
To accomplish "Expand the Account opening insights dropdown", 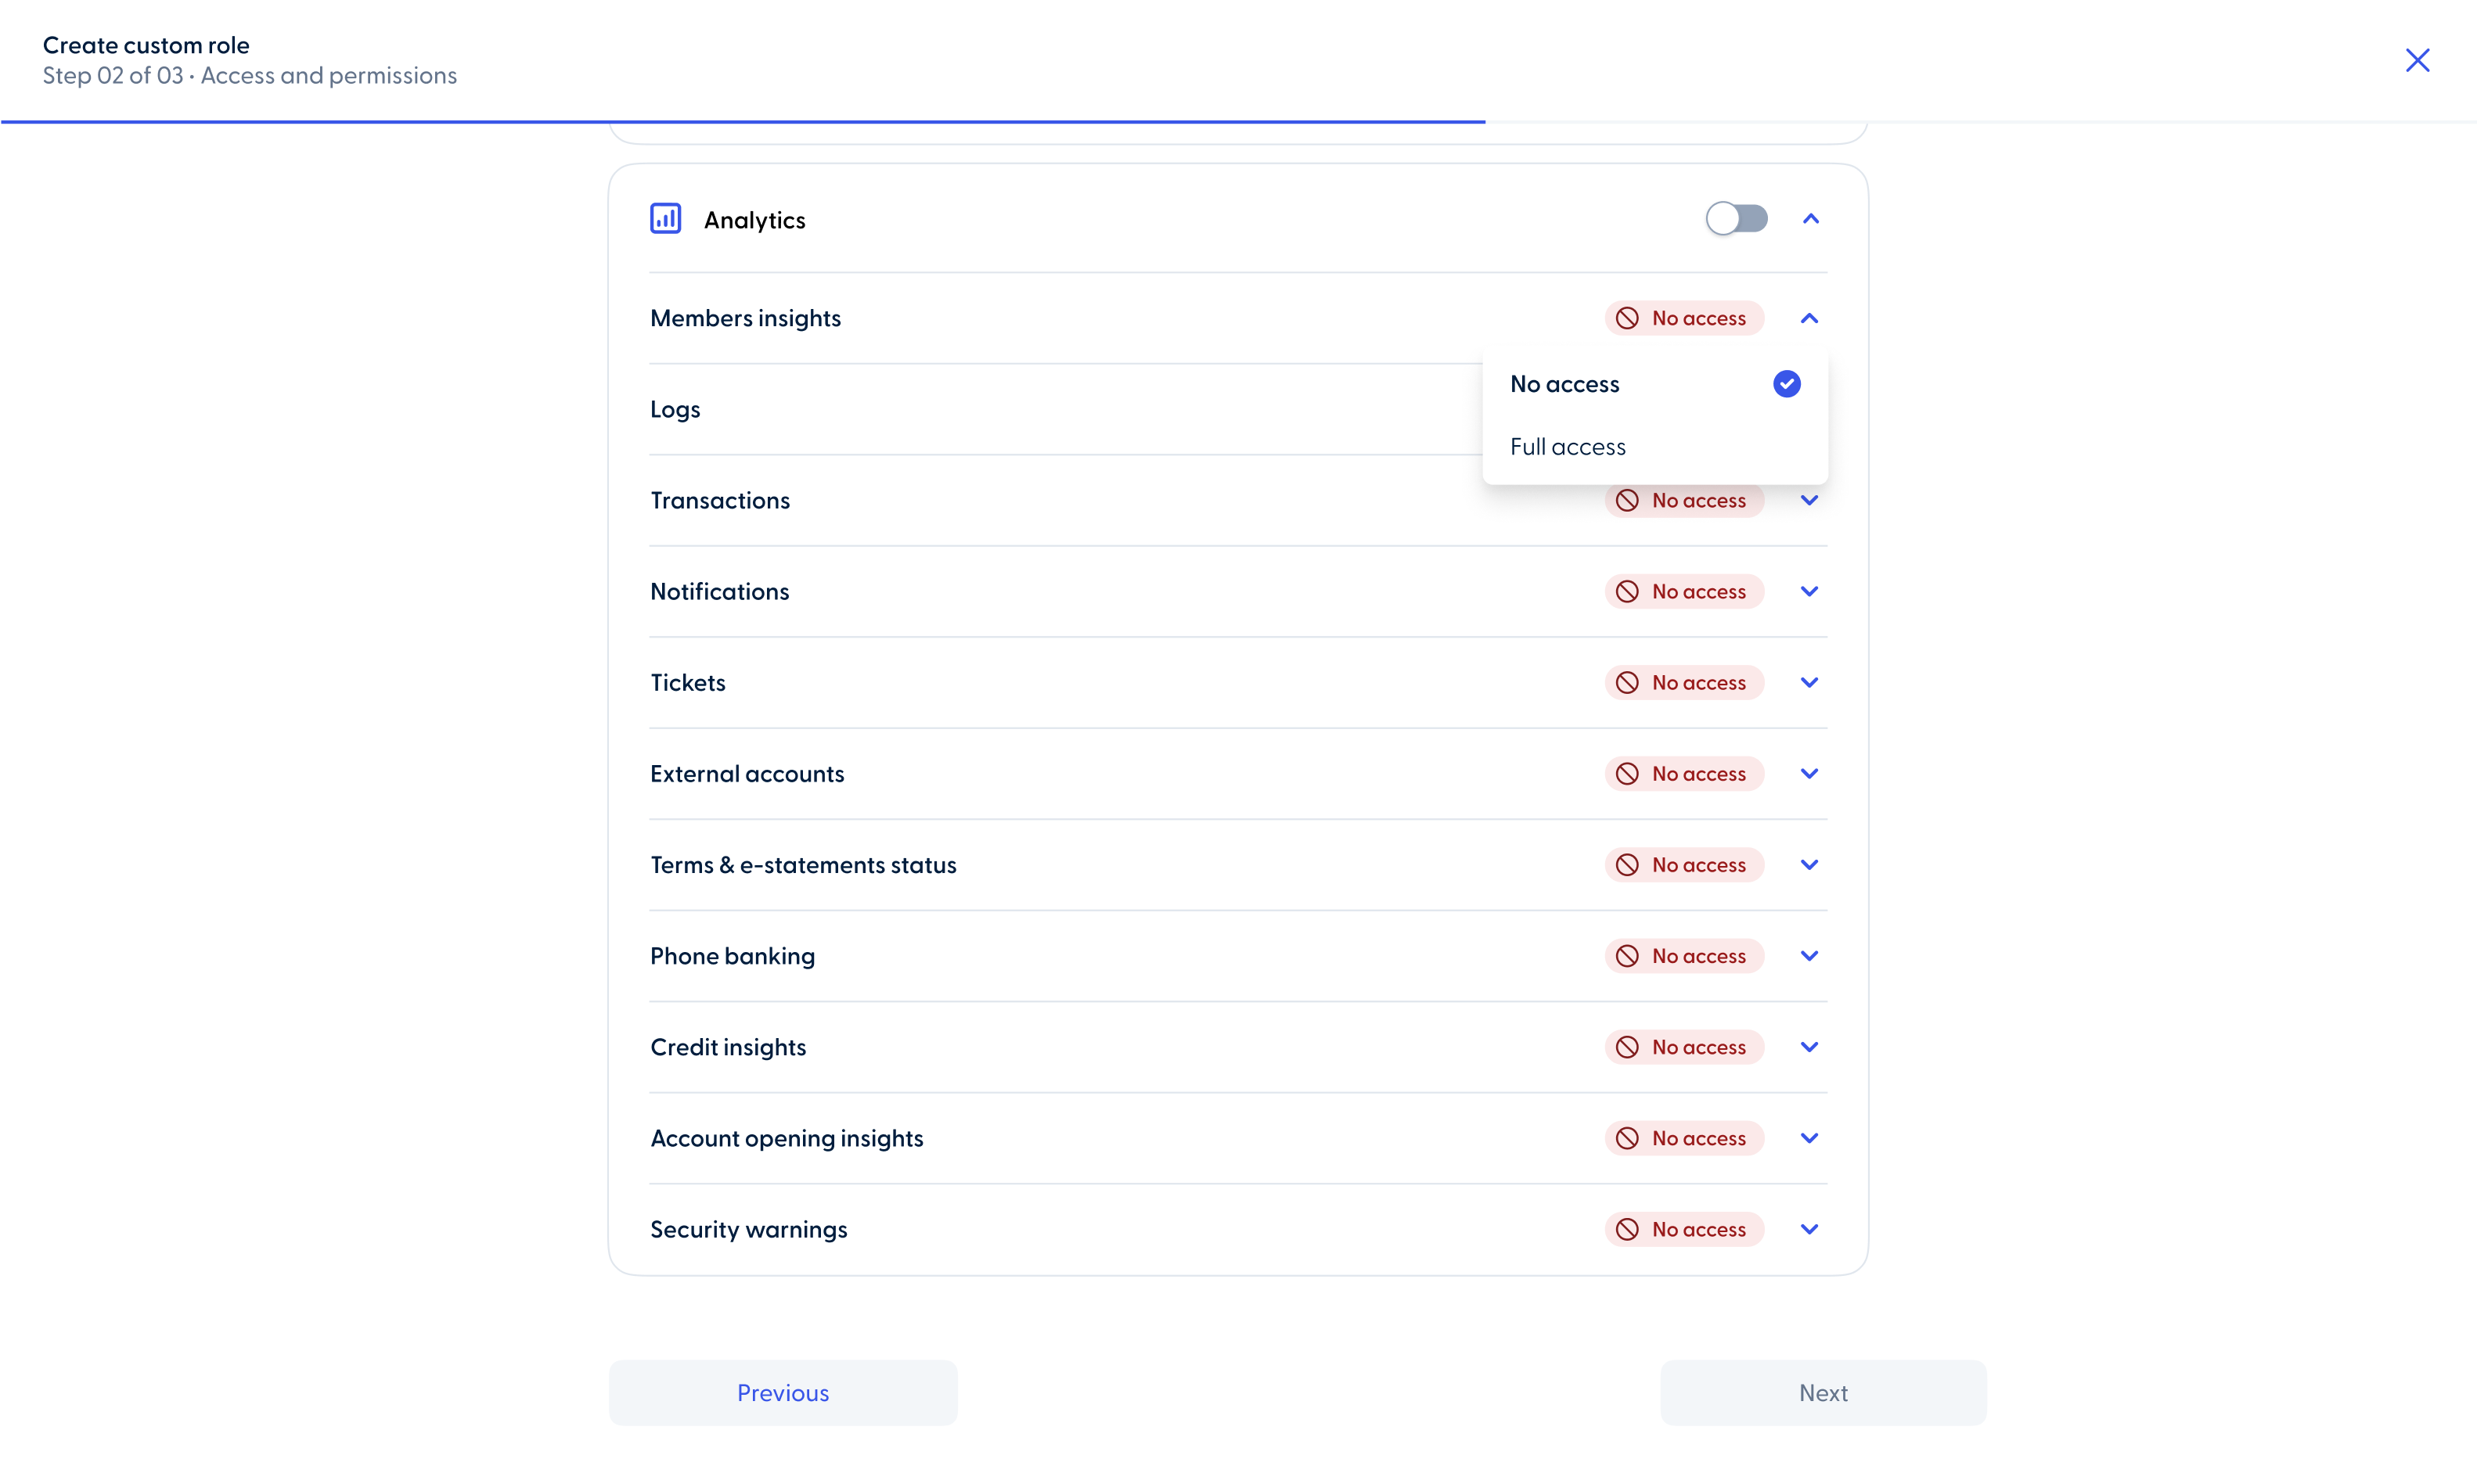I will (x=1809, y=1137).
